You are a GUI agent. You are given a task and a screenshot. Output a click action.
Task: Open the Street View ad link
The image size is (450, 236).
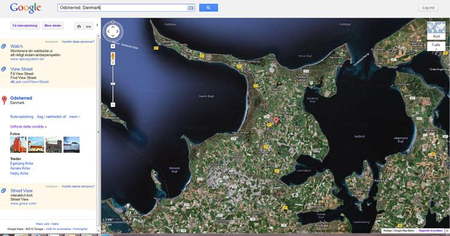click(x=22, y=190)
